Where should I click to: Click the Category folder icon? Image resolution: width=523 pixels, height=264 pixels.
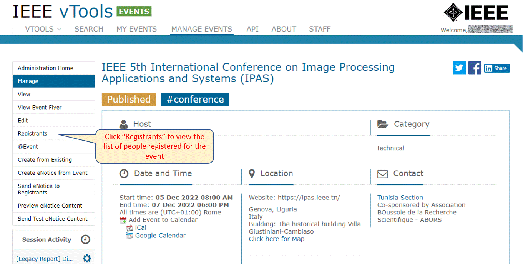(383, 124)
